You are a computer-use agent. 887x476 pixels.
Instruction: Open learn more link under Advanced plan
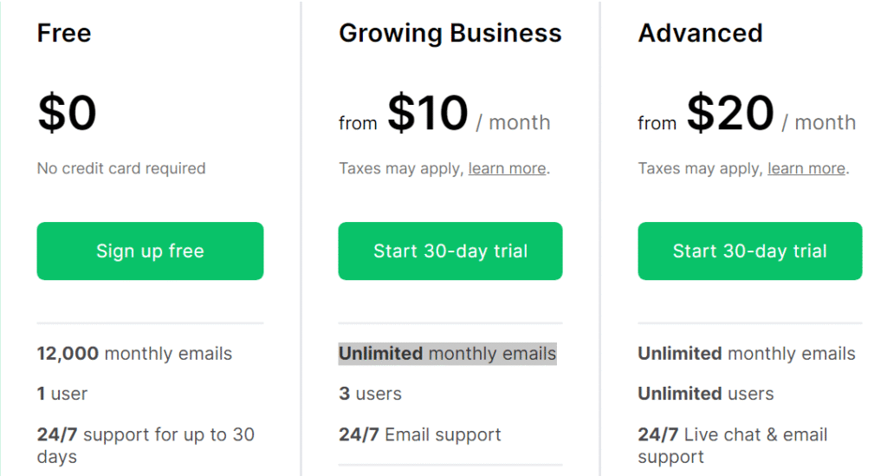806,168
